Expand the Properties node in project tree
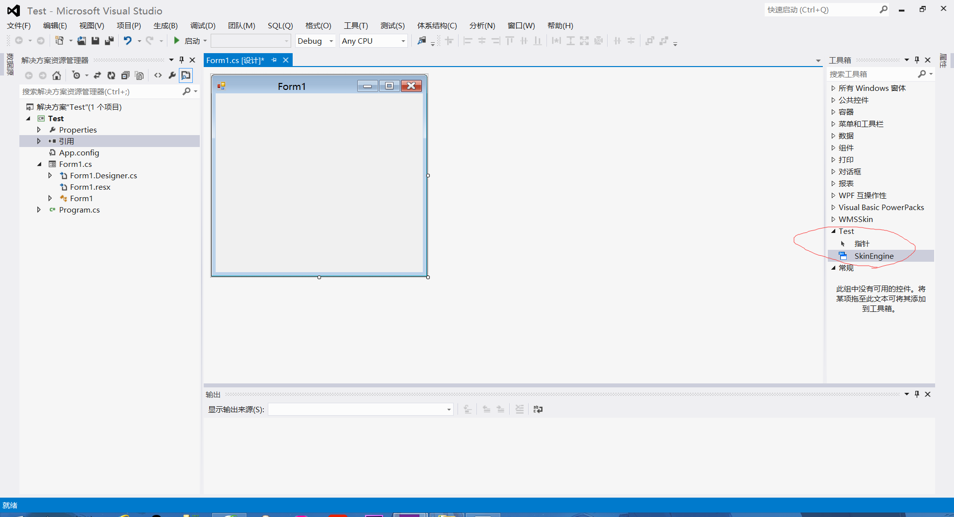 (x=39, y=130)
